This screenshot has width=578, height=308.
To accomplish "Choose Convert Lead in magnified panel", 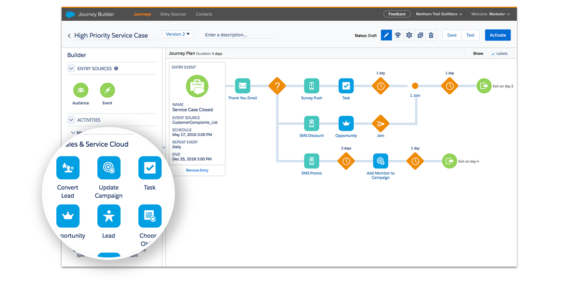I will [68, 168].
